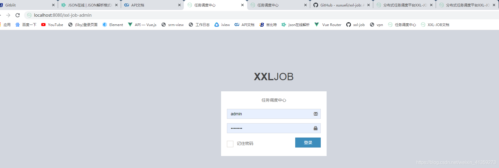Open first 分布式任务调度平台XXL-JOB tab
This screenshot has height=168, width=499.
click(x=405, y=5)
